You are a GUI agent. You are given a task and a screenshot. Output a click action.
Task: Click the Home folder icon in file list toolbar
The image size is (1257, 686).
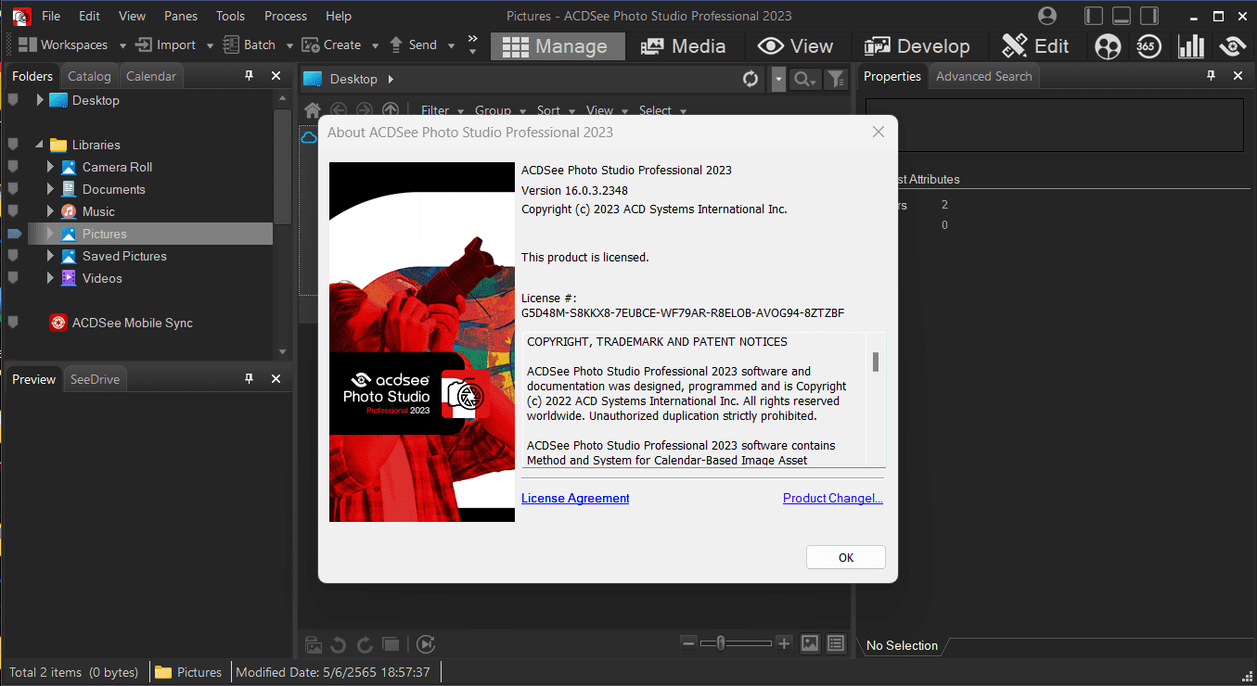point(313,110)
